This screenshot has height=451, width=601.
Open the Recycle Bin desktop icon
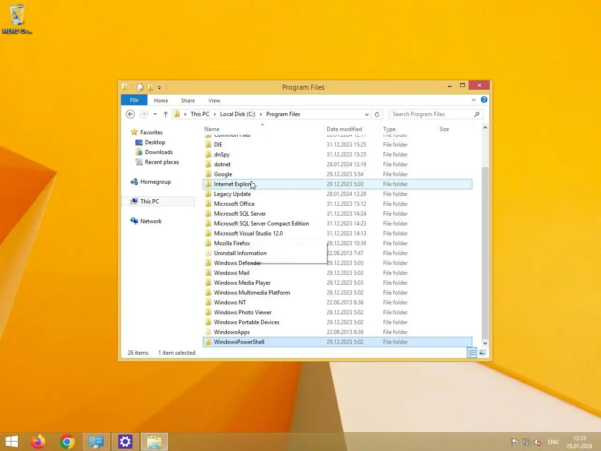17,19
